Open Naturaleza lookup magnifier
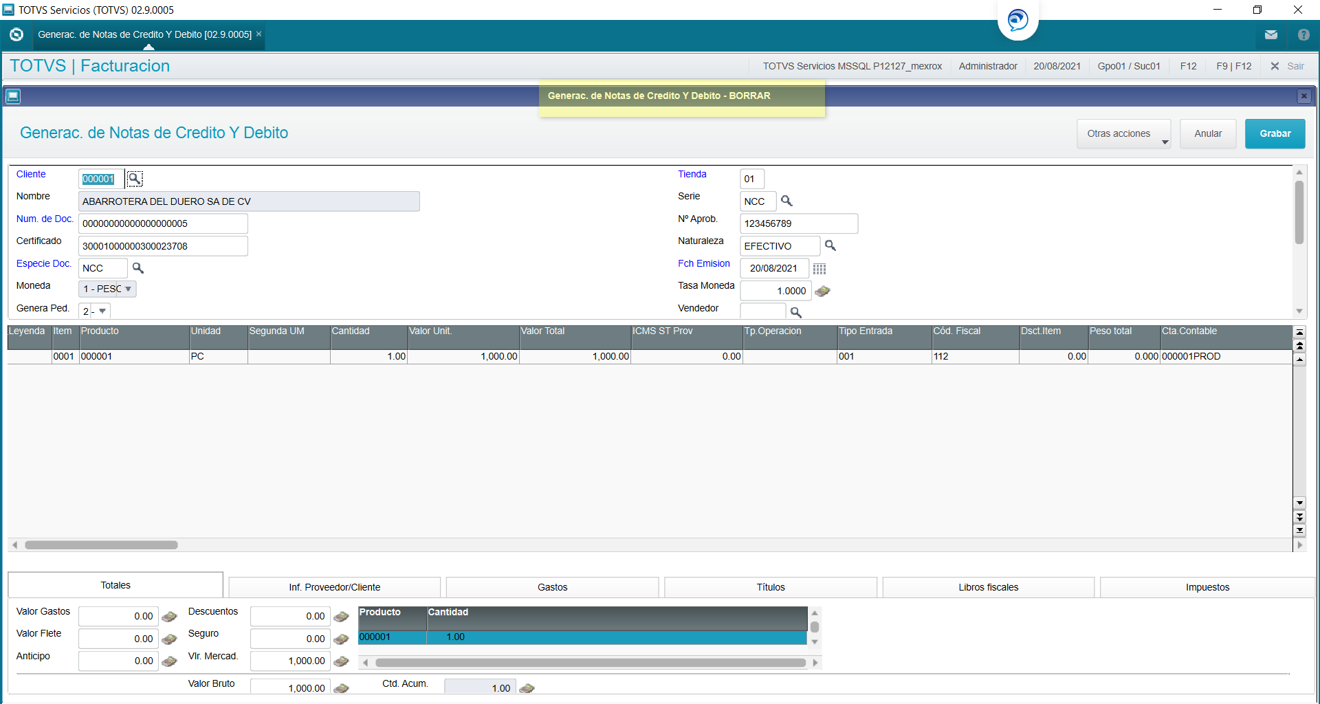The width and height of the screenshot is (1320, 704). (x=830, y=245)
